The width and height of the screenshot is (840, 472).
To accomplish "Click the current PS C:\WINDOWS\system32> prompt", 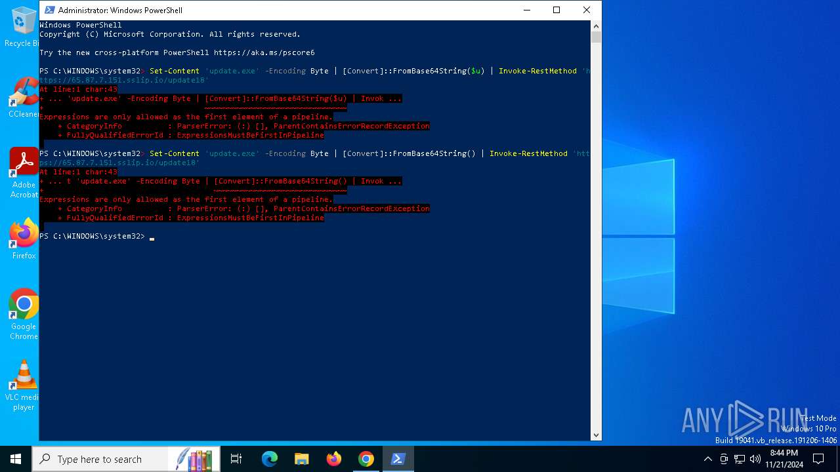I will click(x=92, y=236).
